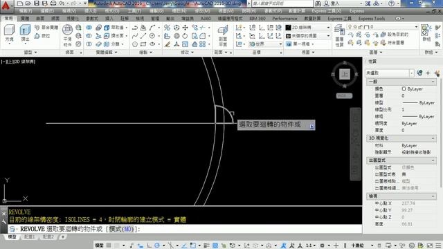Viewport: 443px width, 249px height.
Task: Select the Smooth Object (平滑物件) tool
Action: [67, 35]
